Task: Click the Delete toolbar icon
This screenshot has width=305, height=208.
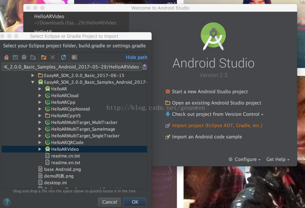Action: tap(53, 57)
